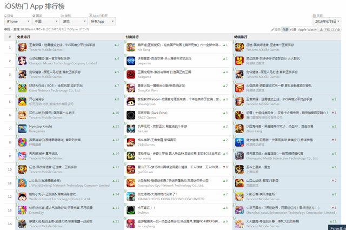The height and width of the screenshot is (230, 346).
Task: Open the Feedback button
Action: 337,228
